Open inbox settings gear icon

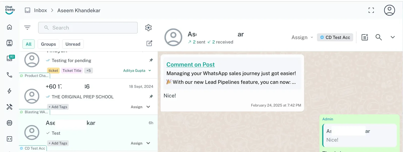coord(148,28)
